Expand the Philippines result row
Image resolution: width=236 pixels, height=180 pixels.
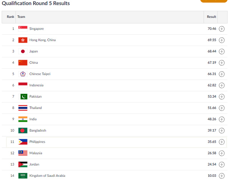click(x=222, y=142)
